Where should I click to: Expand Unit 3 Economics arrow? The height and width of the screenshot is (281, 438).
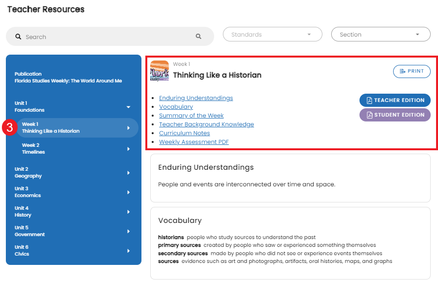[128, 192]
